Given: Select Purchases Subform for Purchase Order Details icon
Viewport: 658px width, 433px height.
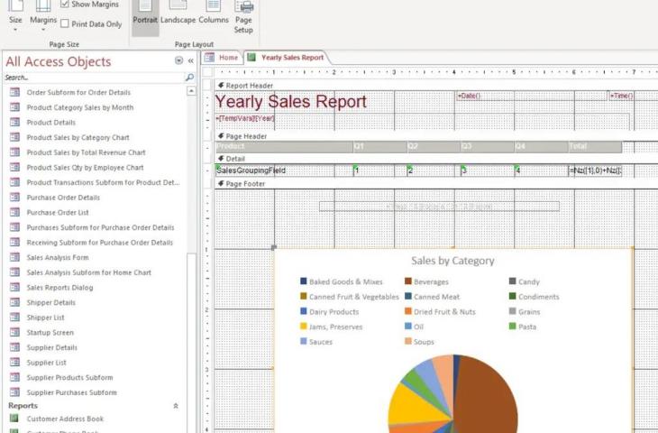Looking at the screenshot, I should tap(14, 227).
